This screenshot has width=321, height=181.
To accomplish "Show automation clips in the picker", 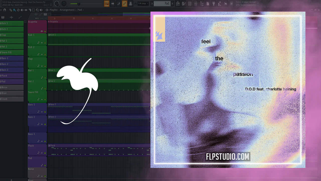I will click(x=20, y=17).
